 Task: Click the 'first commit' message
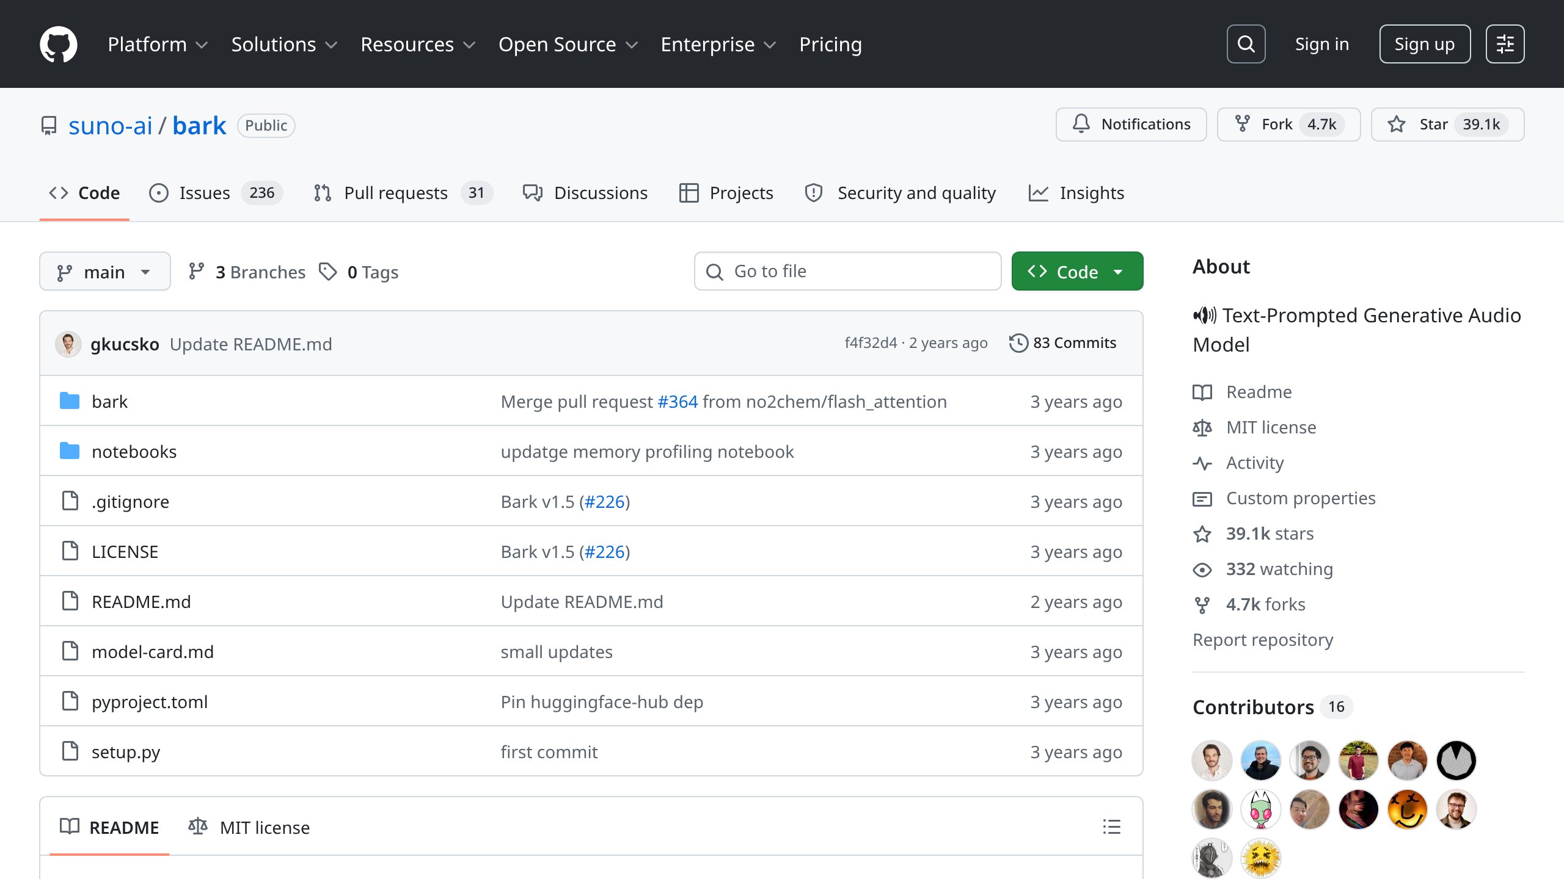coord(549,752)
